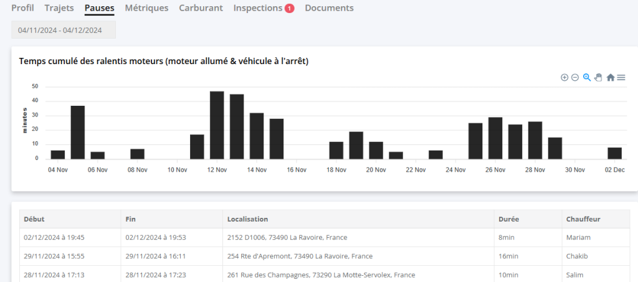Screen dimensions: 638x282
Task: Enable the panning hand tool
Action: 598,78
